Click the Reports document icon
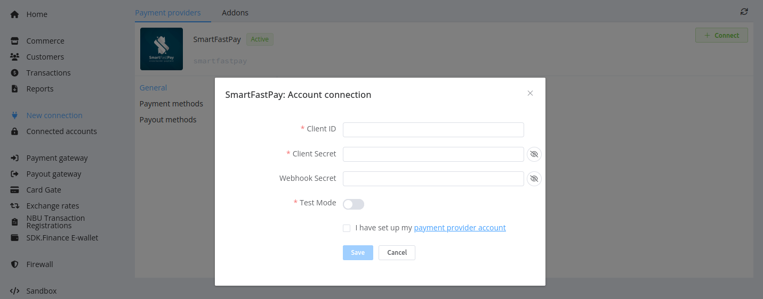The height and width of the screenshot is (299, 763). tap(15, 89)
